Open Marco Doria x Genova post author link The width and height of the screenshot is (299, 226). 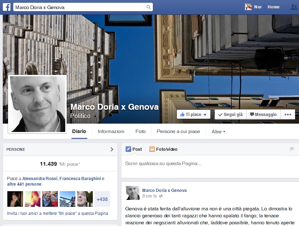tap(164, 190)
